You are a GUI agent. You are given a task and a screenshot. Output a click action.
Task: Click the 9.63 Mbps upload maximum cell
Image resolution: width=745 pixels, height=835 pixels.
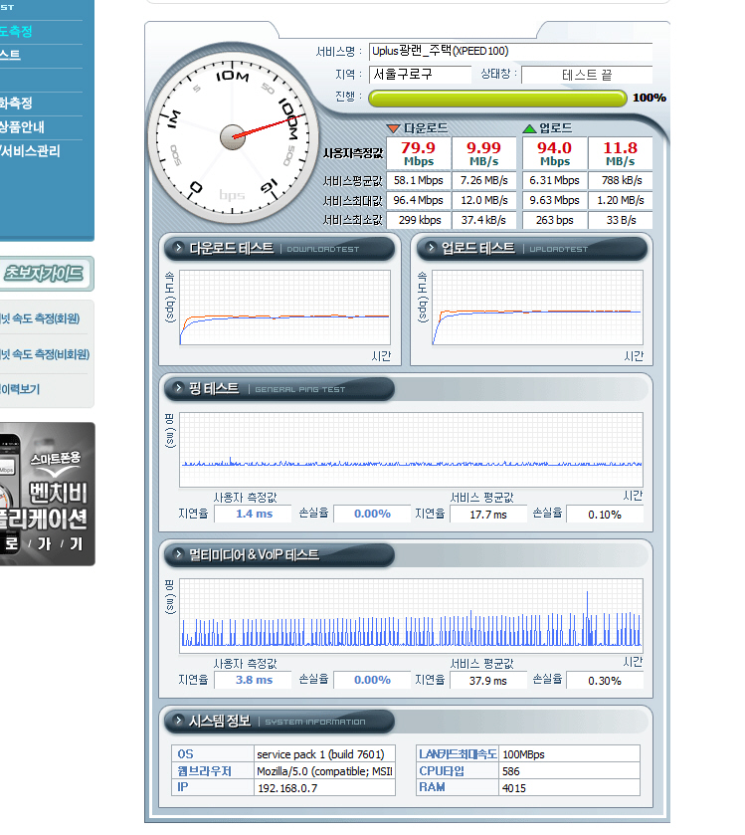[x=554, y=200]
